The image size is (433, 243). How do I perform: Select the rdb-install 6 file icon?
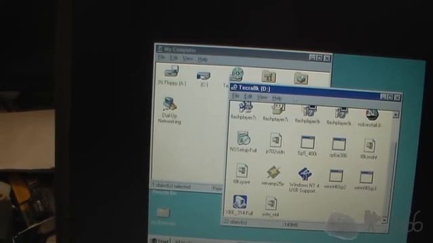coord(371,115)
